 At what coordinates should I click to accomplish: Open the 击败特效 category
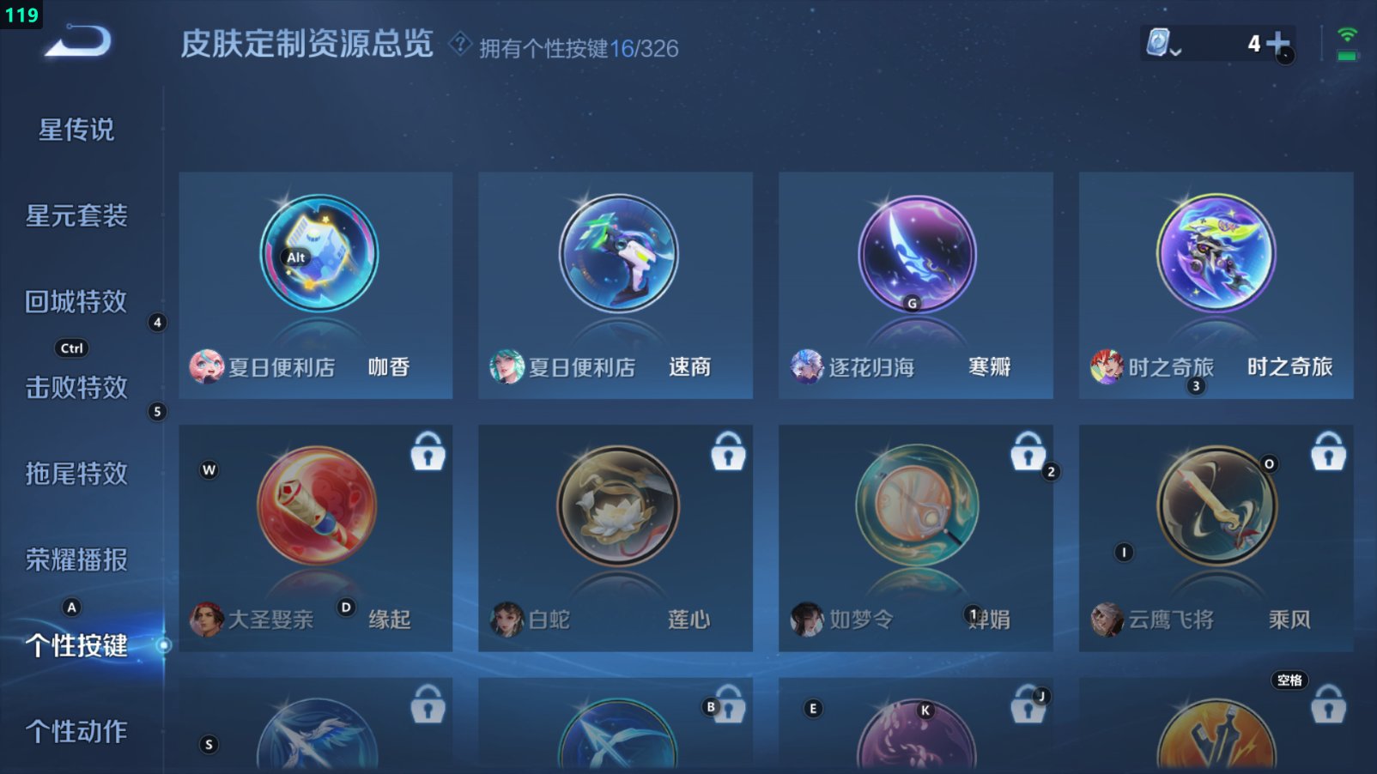click(x=76, y=388)
